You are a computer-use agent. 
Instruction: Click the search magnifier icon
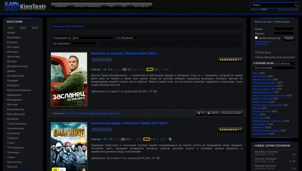296,5
